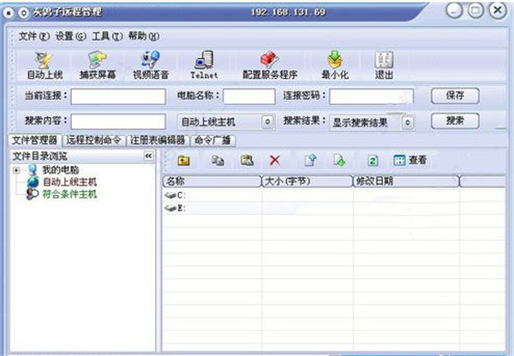Open the 查看 view options
Image resolution: width=514 pixels, height=356 pixels.
point(410,160)
